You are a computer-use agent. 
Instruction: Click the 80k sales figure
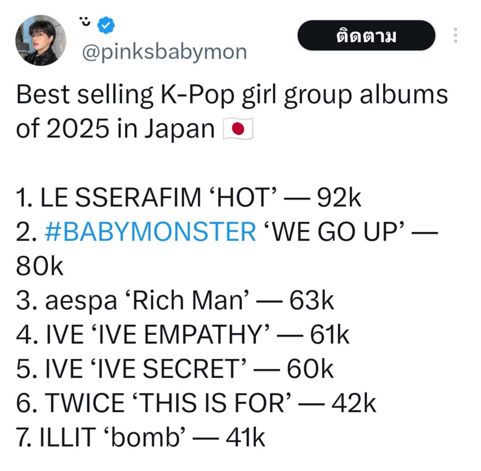[40, 266]
